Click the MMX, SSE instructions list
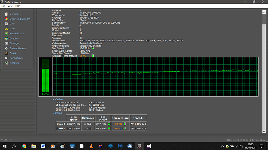268x150 pixels. [131, 40]
